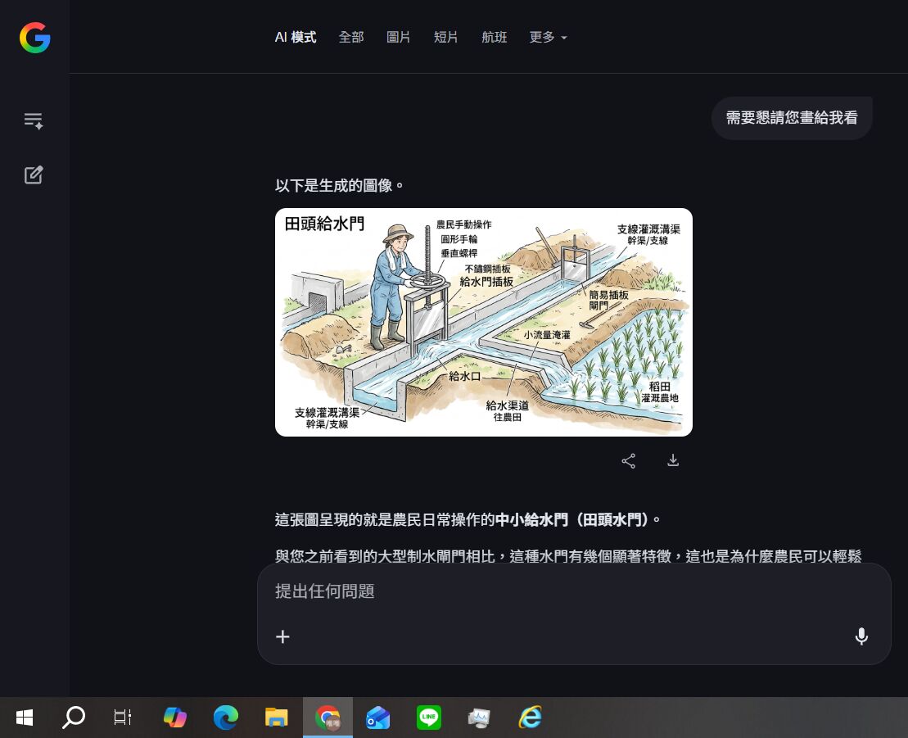The width and height of the screenshot is (908, 738).
Task: Open File Explorer from taskbar
Action: coord(277,718)
